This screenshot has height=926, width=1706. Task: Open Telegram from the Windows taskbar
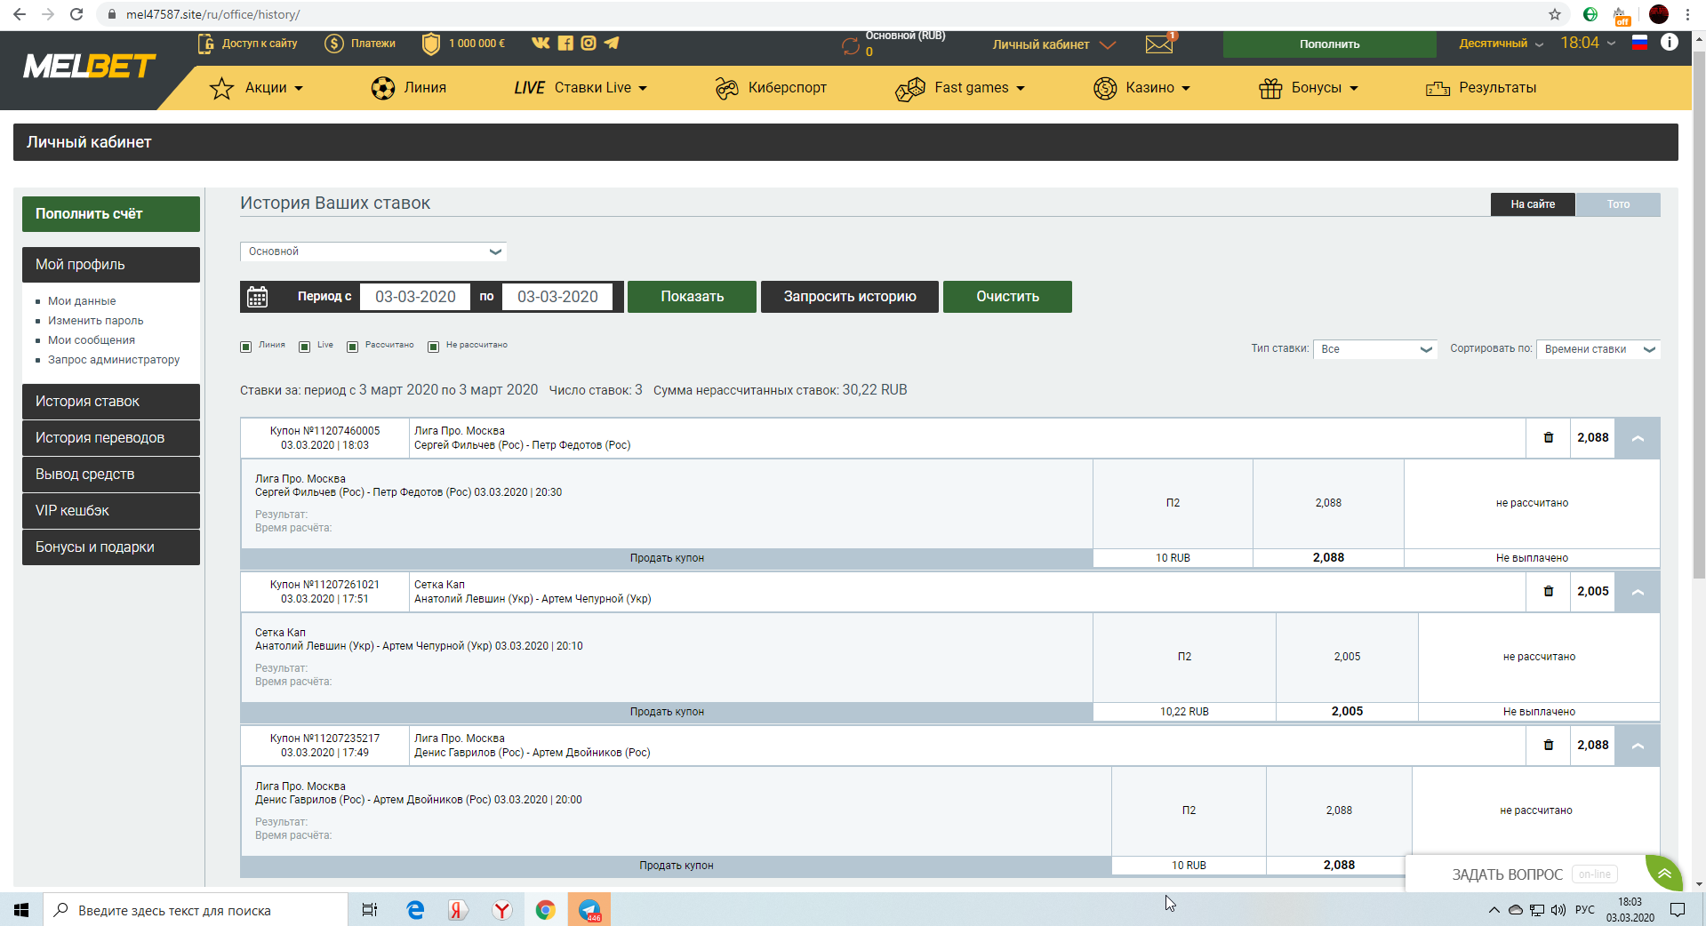[x=589, y=910]
